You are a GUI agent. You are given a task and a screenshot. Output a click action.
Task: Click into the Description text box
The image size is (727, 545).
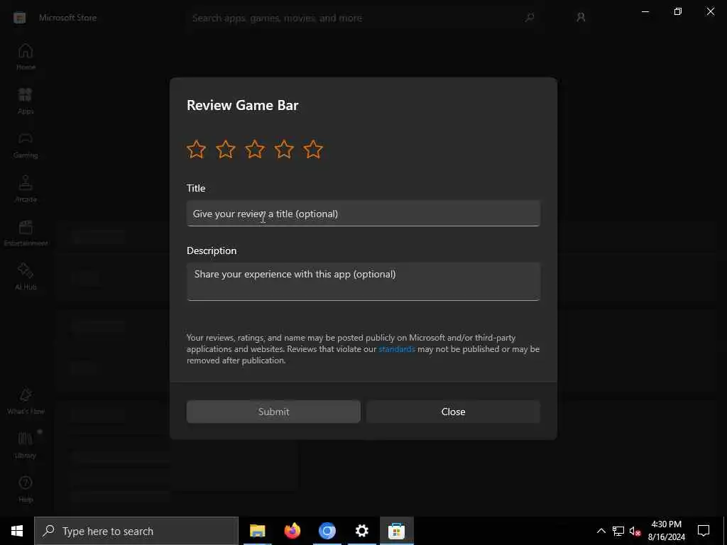pos(363,281)
